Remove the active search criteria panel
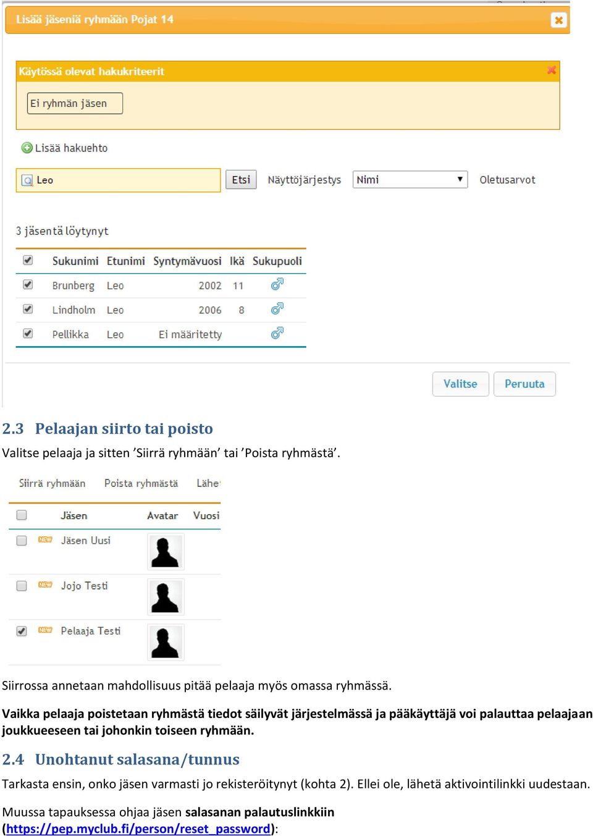The width and height of the screenshot is (593, 836). [x=552, y=70]
